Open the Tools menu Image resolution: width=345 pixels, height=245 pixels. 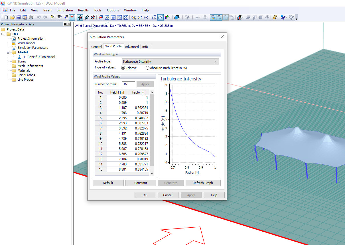98,10
